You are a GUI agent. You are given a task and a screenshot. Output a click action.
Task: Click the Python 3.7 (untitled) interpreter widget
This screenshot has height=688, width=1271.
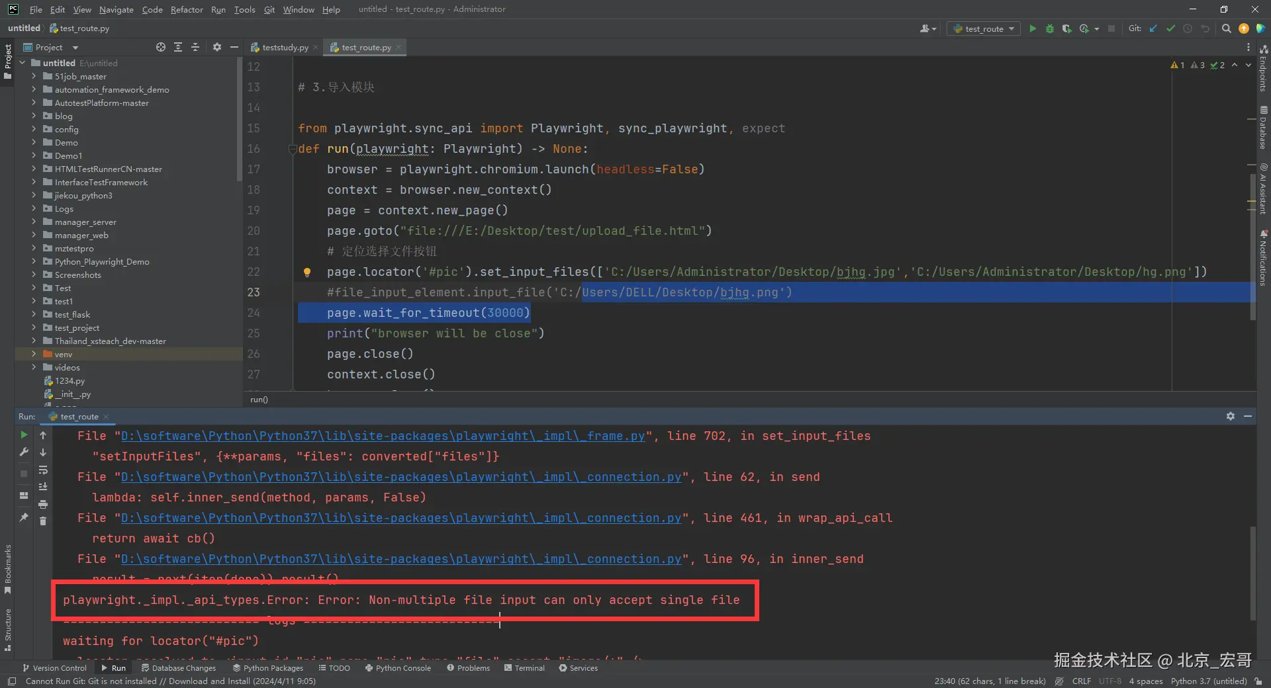(1209, 681)
